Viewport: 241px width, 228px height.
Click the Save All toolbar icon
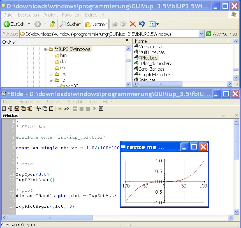click(x=23, y=109)
